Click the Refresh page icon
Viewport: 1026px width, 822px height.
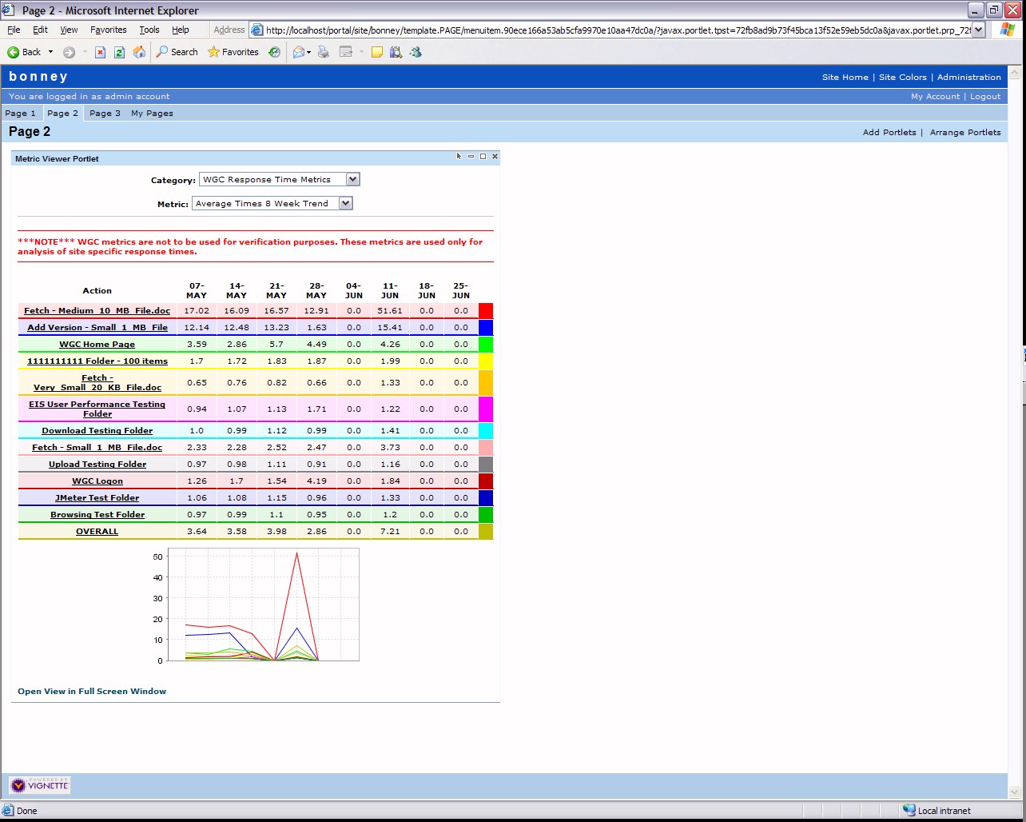(119, 52)
